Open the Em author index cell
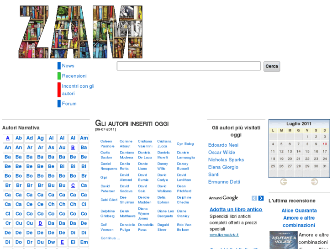Screen dimensions: 332x249 click(x=84, y=242)
